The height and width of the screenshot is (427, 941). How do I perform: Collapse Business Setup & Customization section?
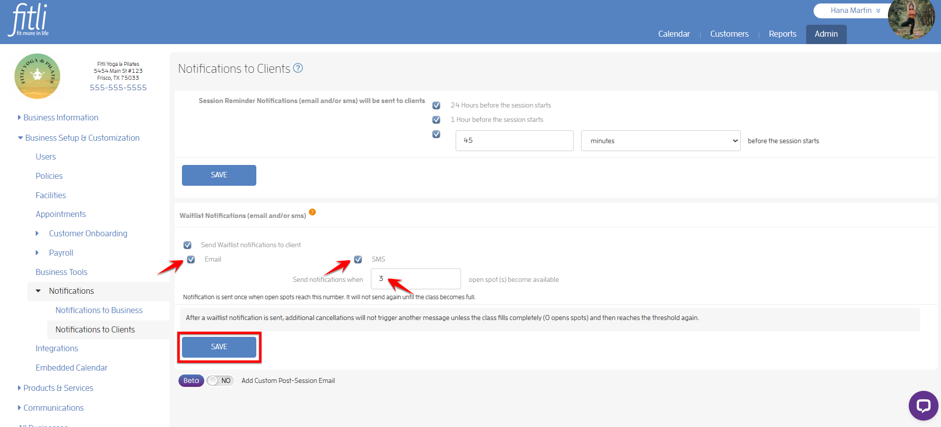coord(79,138)
